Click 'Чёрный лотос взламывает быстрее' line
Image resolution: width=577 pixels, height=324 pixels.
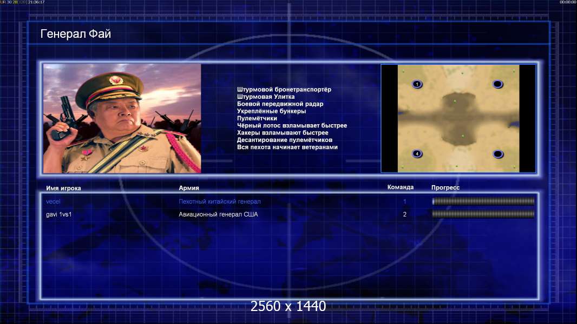292,125
